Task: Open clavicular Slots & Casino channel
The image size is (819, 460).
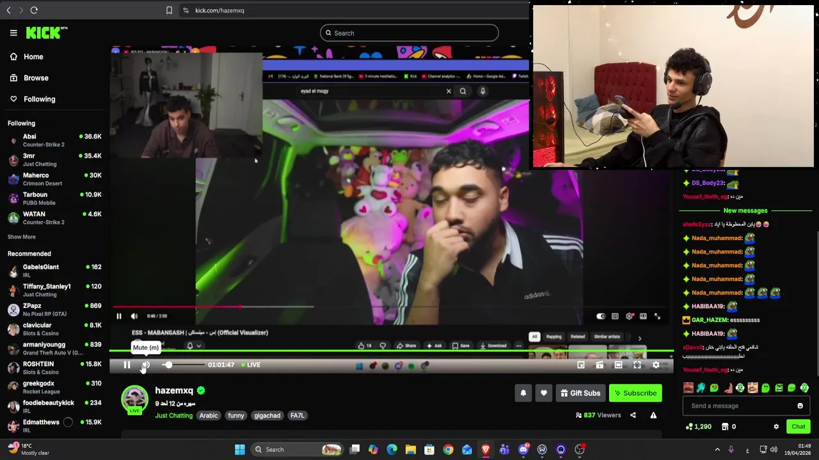Action: pos(54,329)
